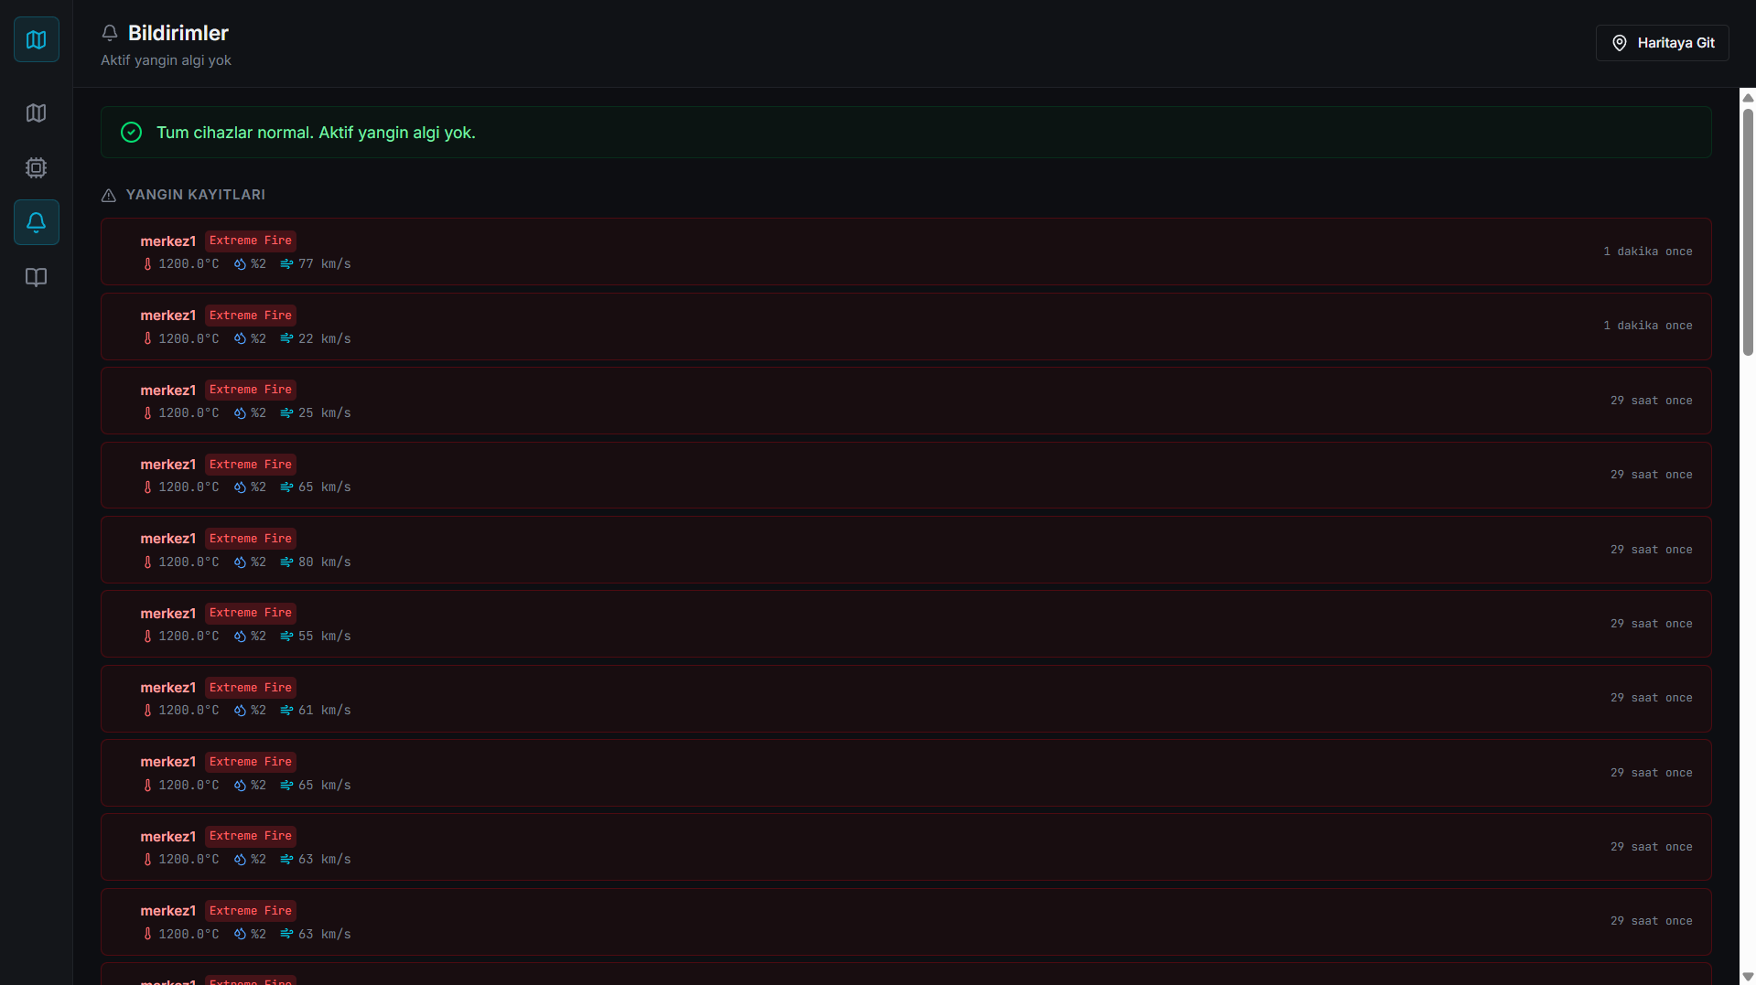Select the notifications bell in the sidebar

click(x=37, y=222)
